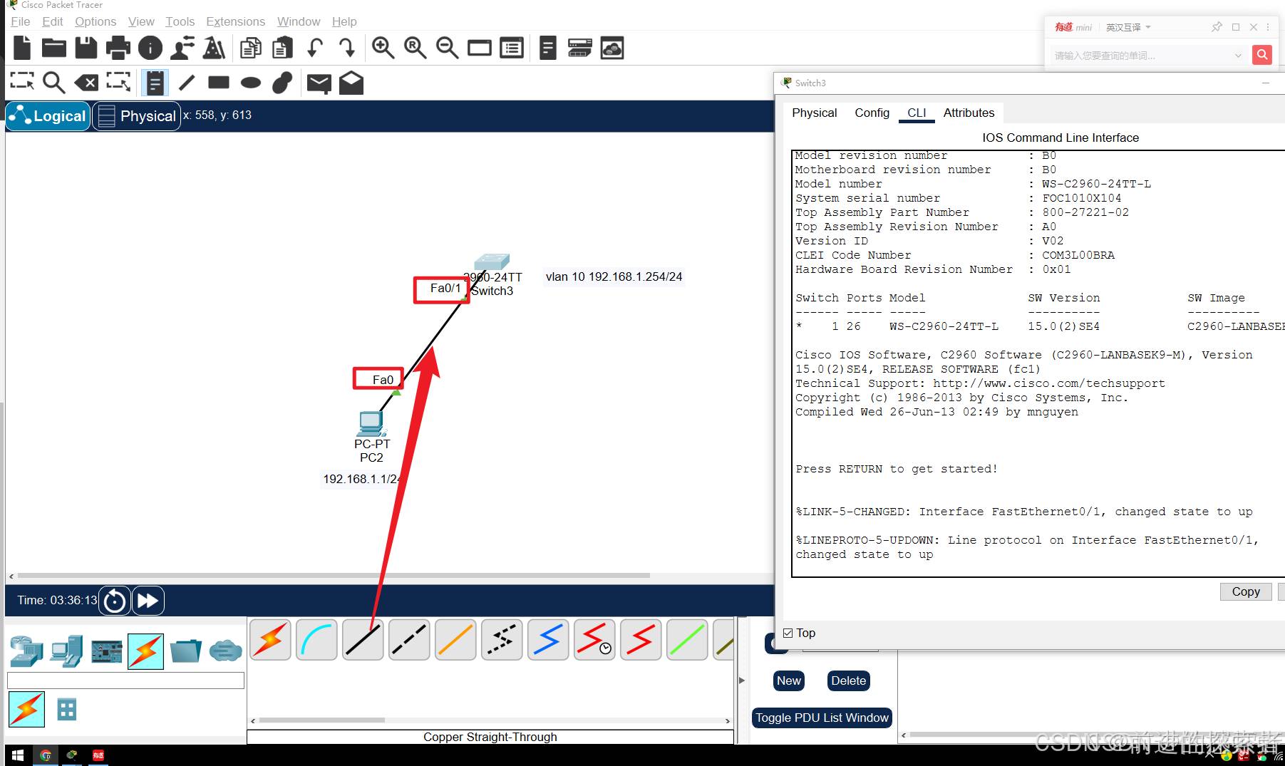Toggle the Top checkbox in Switch3 window
Viewport: 1285px width, 766px height.
(788, 633)
